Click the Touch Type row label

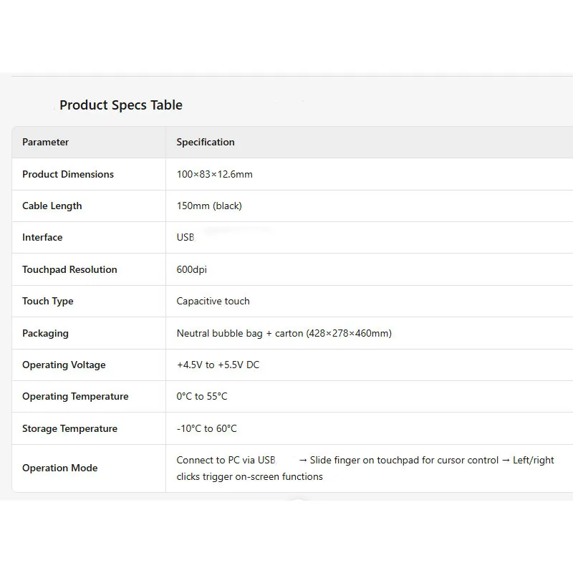click(47, 301)
